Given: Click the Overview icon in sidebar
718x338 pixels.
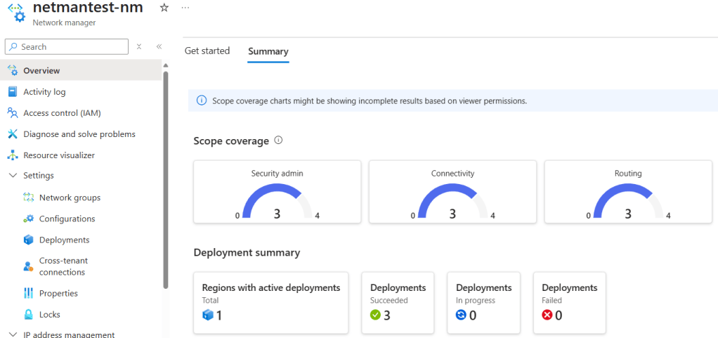Looking at the screenshot, I should (x=13, y=70).
